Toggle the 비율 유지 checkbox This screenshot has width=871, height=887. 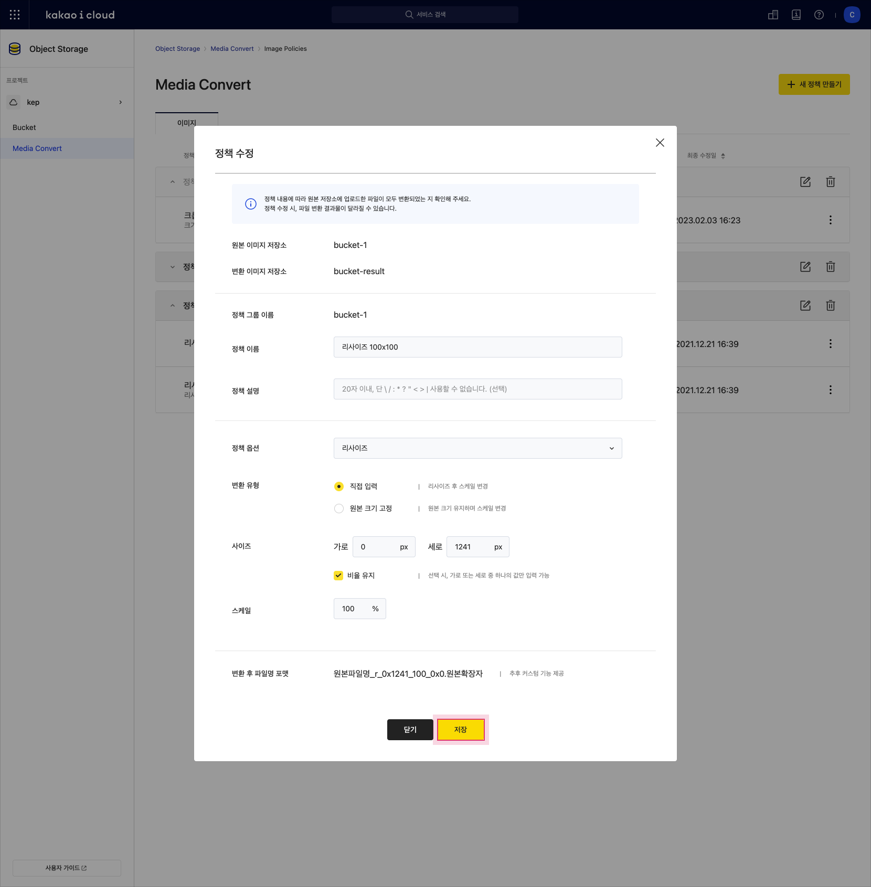[338, 576]
